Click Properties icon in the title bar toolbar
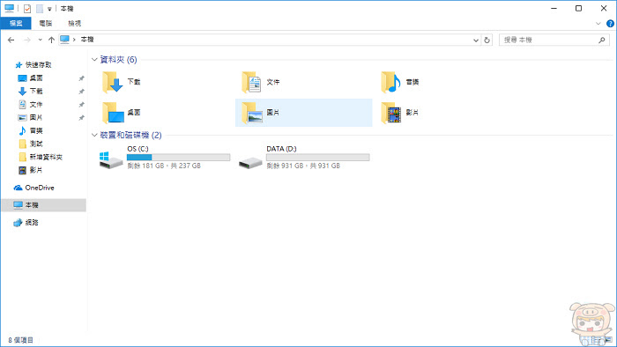This screenshot has width=617, height=347. click(x=27, y=9)
